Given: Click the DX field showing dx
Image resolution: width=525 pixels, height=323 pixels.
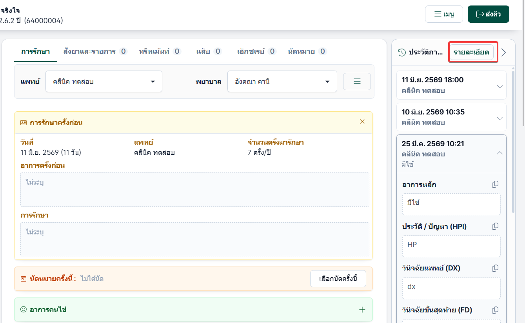Looking at the screenshot, I should 451,288.
